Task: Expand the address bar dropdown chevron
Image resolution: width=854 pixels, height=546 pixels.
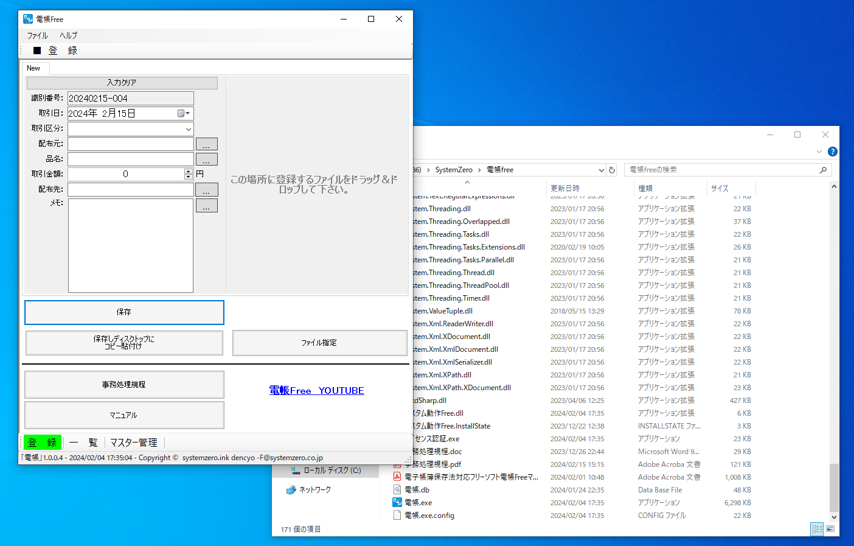Action: (x=601, y=170)
